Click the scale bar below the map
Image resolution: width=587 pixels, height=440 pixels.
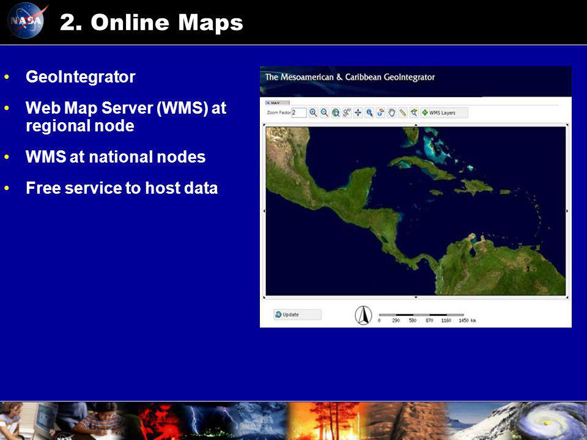(x=427, y=318)
